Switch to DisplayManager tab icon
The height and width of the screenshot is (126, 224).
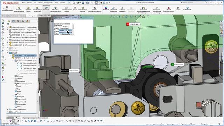[x=27, y=21]
